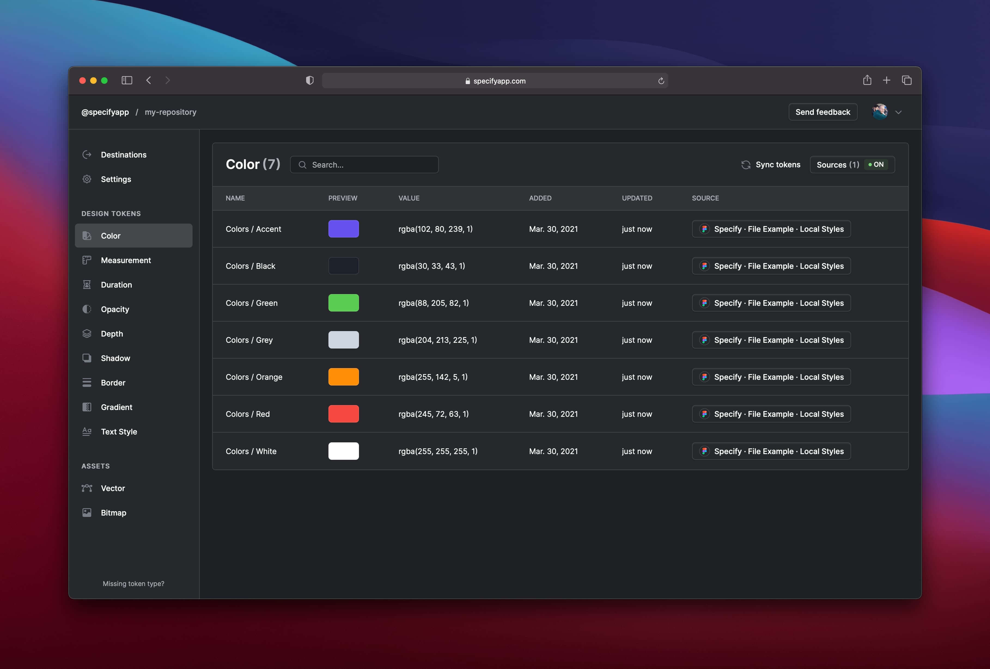The width and height of the screenshot is (990, 669).
Task: Go to the @specifyapp breadcrumb
Action: (x=105, y=112)
